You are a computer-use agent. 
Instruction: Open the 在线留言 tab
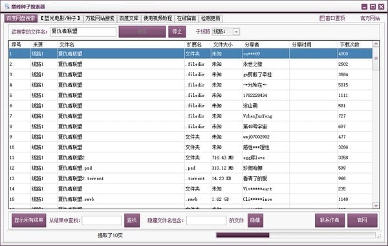(186, 18)
